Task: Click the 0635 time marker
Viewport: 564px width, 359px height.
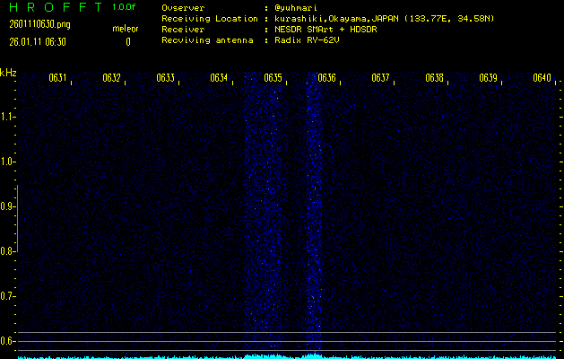Action: [x=273, y=78]
